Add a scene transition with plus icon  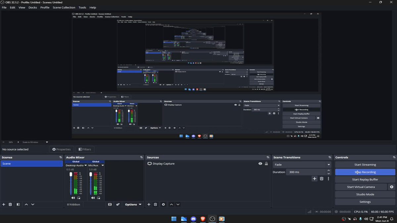coord(314,179)
